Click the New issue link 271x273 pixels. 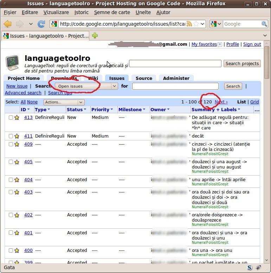click(x=17, y=86)
